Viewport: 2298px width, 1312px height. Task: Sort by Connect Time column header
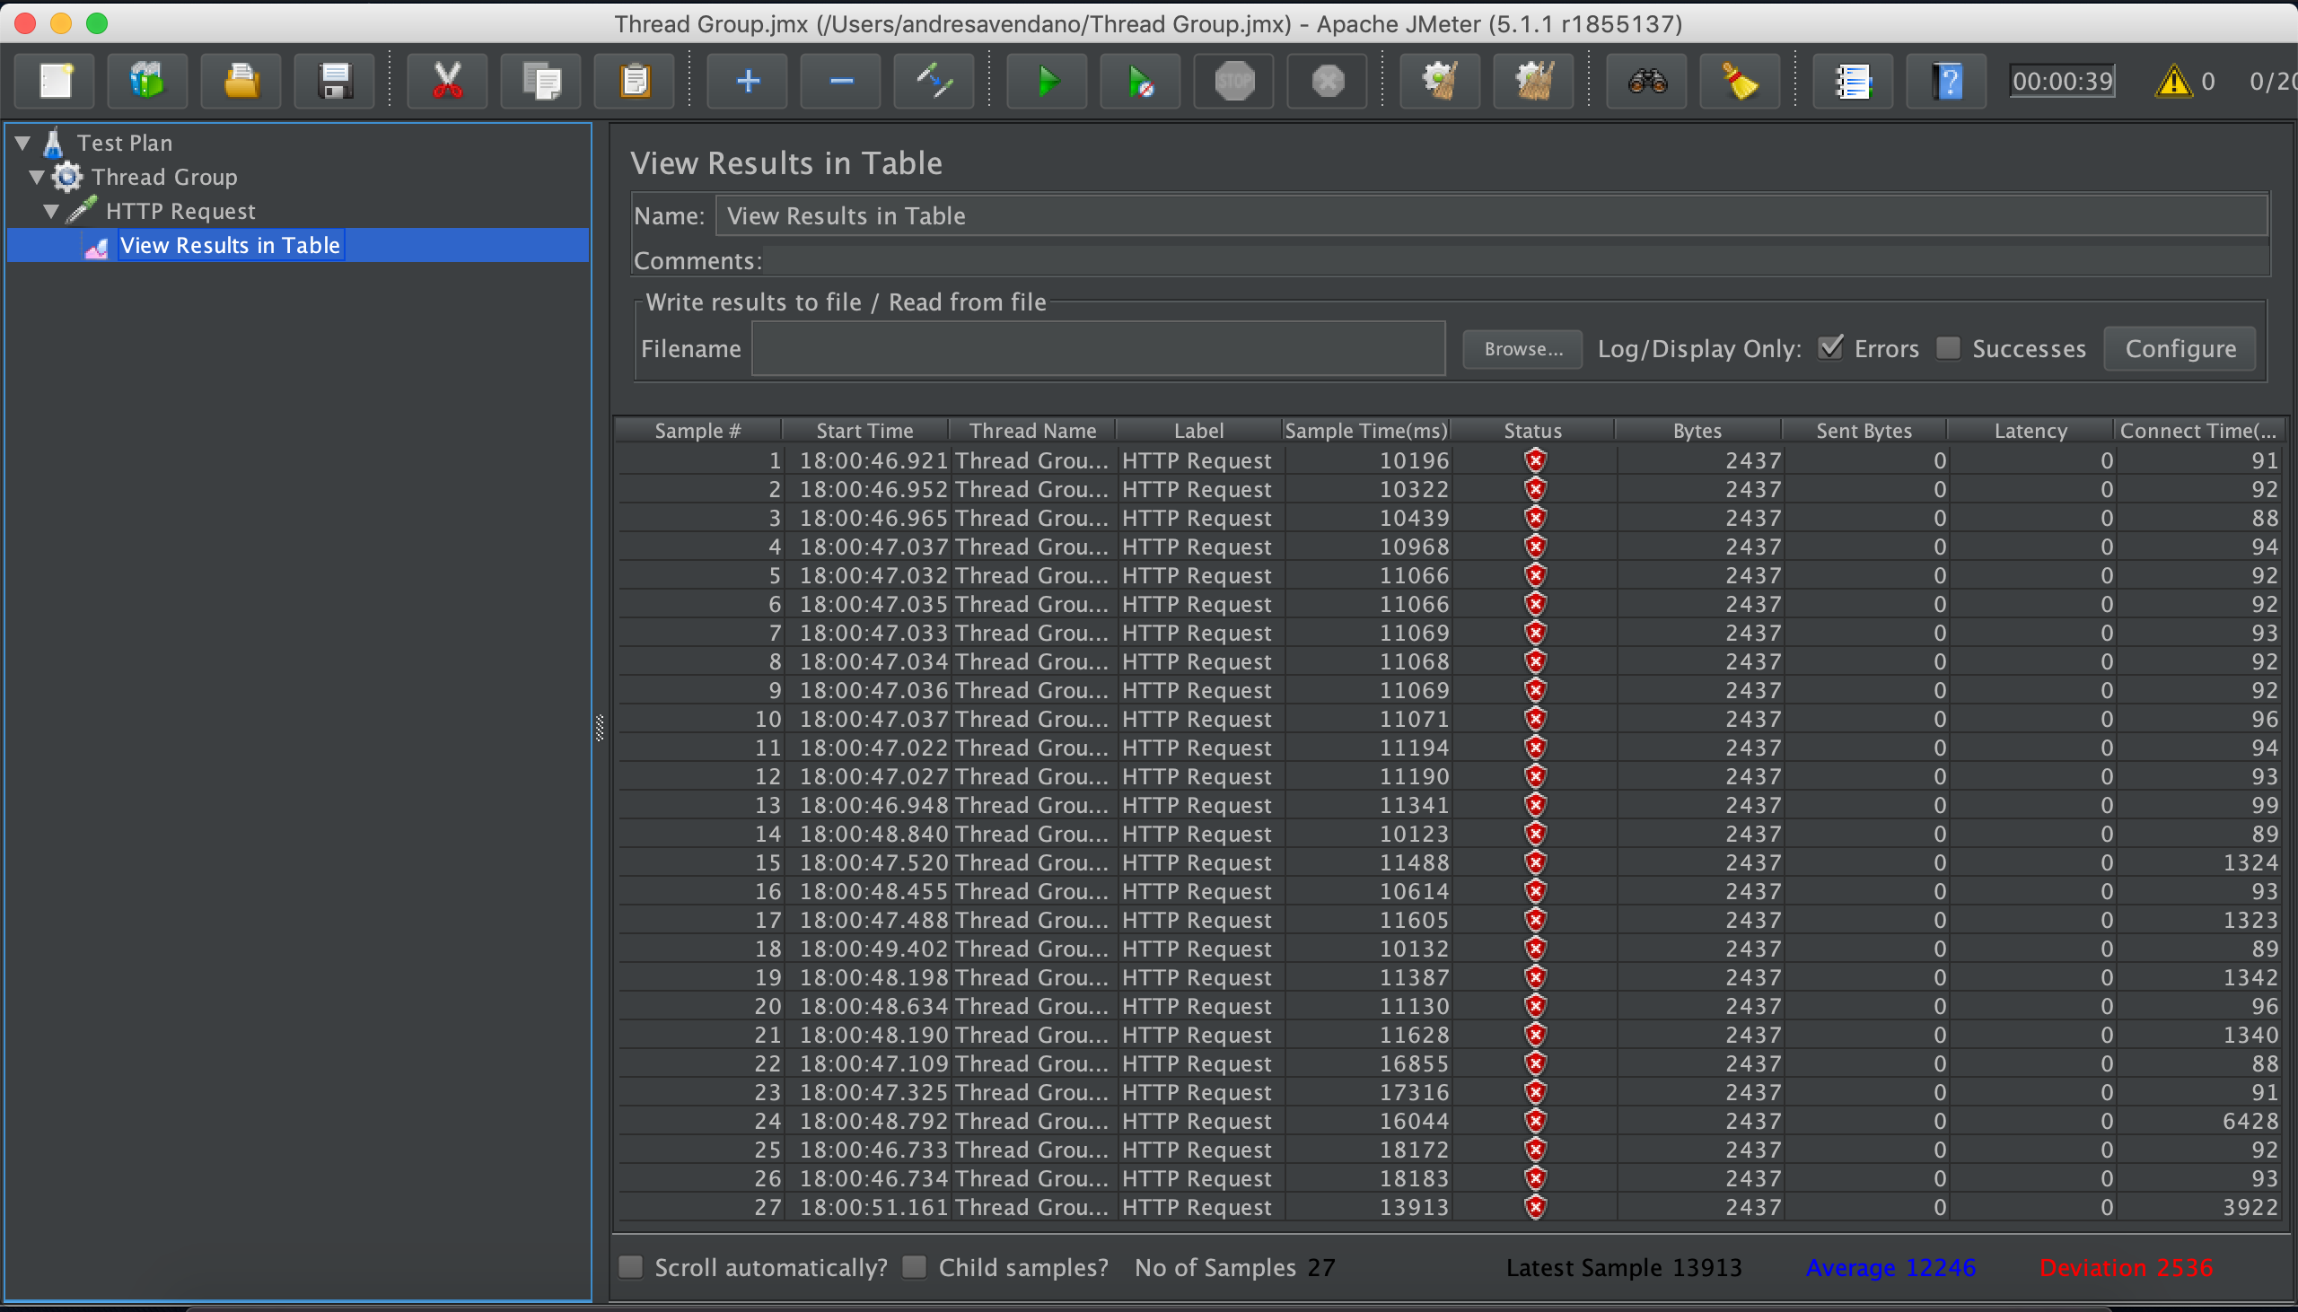(2198, 431)
